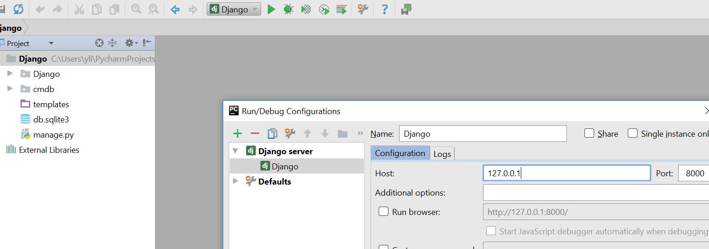The height and width of the screenshot is (249, 709).
Task: Click the rightmost main toolbar icon
Action: pos(406,9)
